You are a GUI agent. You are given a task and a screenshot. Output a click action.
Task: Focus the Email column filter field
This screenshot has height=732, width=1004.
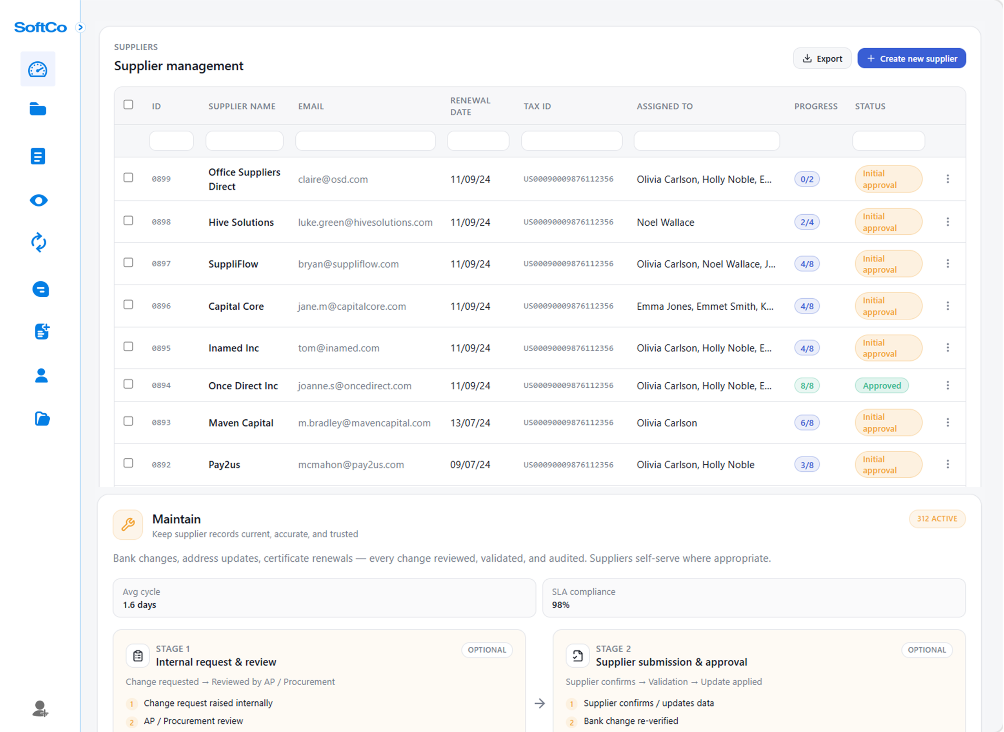click(365, 141)
